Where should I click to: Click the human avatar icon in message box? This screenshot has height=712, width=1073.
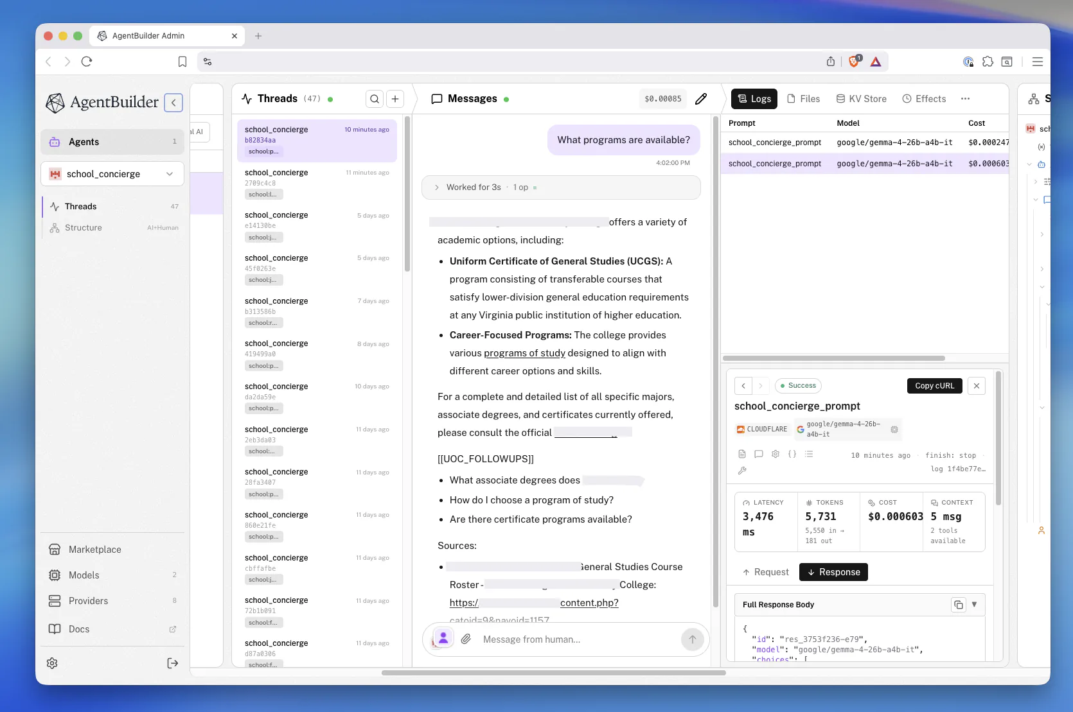click(443, 639)
